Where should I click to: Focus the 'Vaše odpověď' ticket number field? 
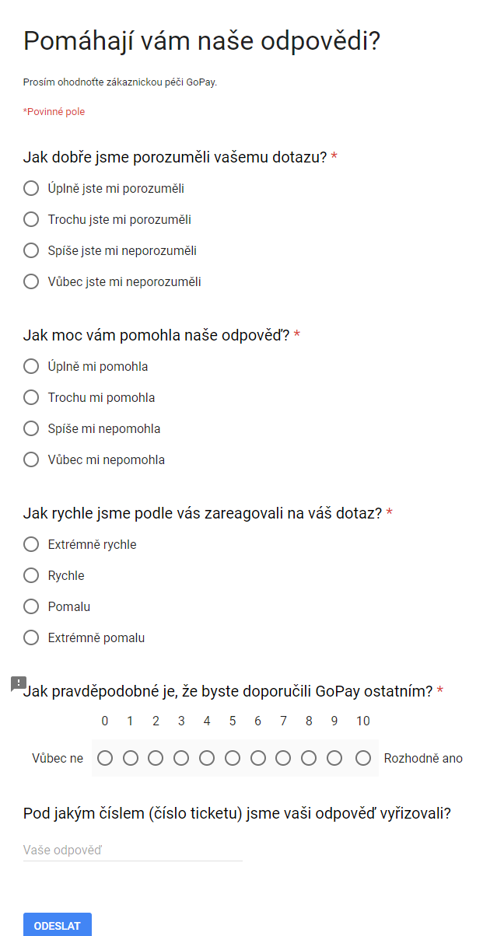point(133,850)
